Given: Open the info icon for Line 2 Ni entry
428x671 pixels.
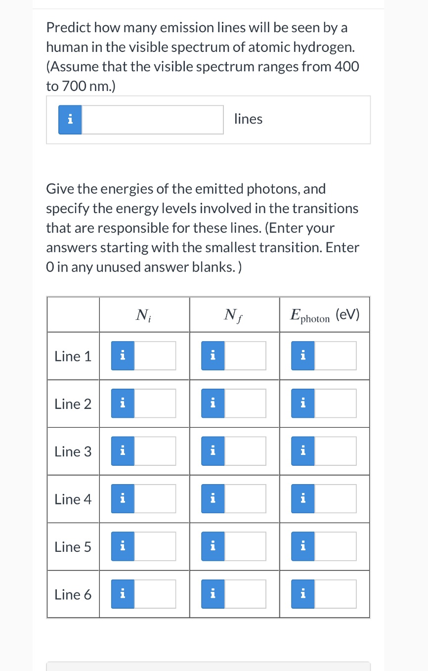Looking at the screenshot, I should point(123,403).
